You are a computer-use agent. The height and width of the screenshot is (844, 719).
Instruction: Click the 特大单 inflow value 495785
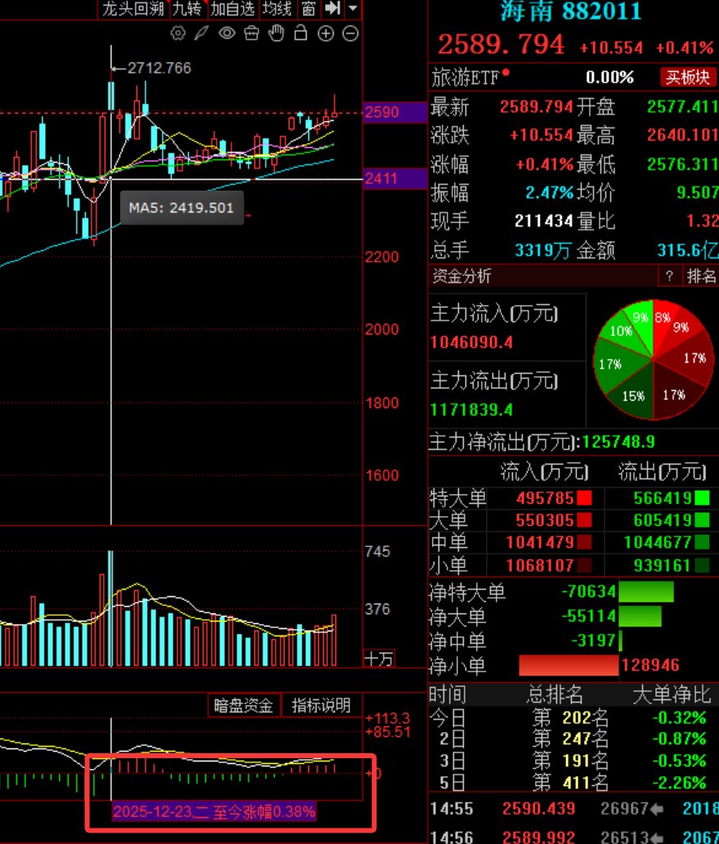[x=545, y=498]
